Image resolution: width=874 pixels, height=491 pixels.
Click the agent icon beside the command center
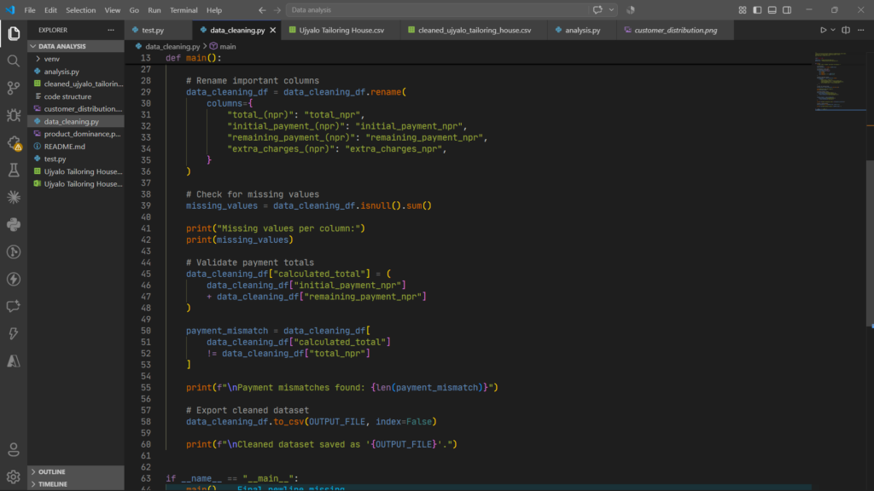(x=631, y=10)
